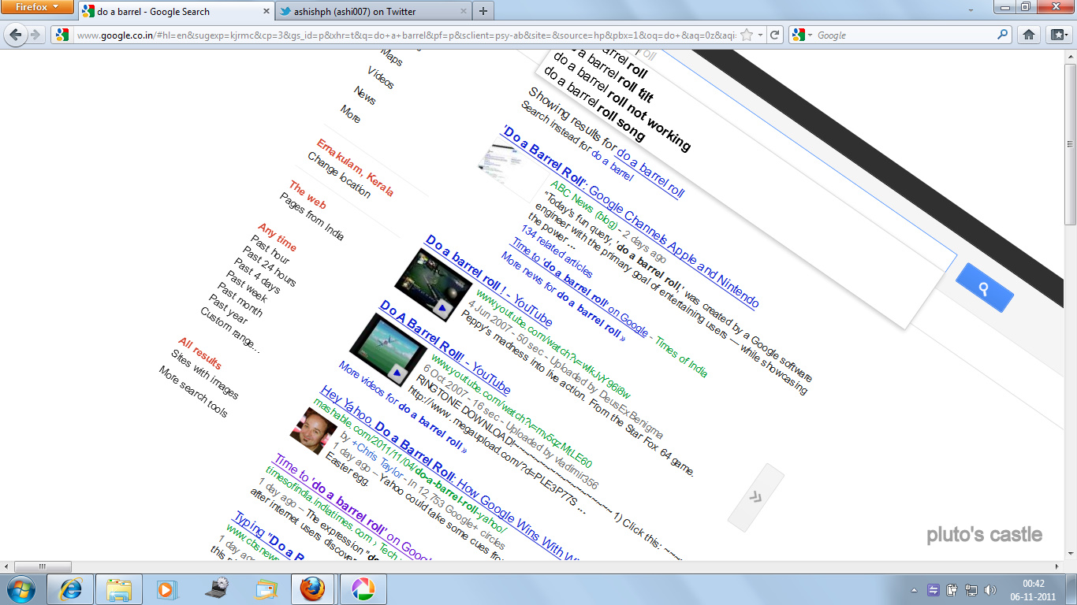This screenshot has height=605, width=1077.
Task: Expand More search categories
Action: 351,114
